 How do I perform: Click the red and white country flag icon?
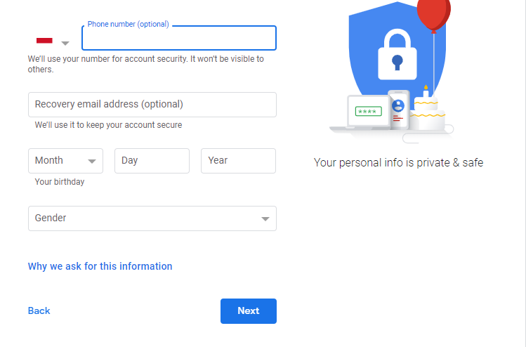pyautogui.click(x=44, y=41)
